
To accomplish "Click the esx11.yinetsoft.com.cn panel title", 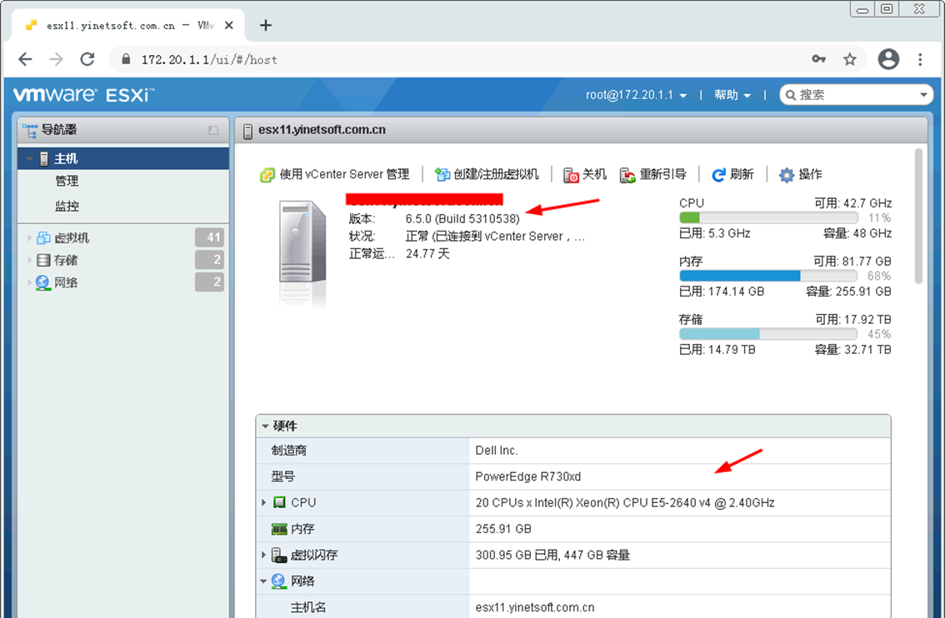I will pos(322,129).
